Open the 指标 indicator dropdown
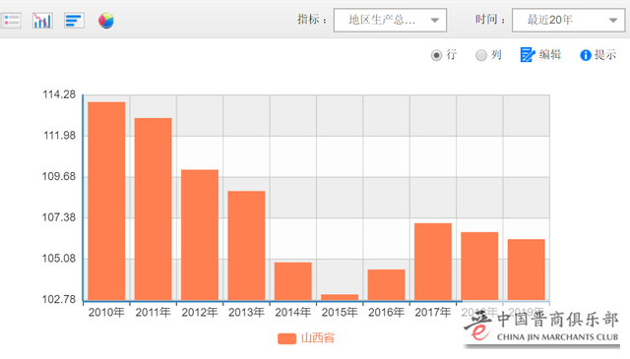This screenshot has width=630, height=359. [390, 20]
